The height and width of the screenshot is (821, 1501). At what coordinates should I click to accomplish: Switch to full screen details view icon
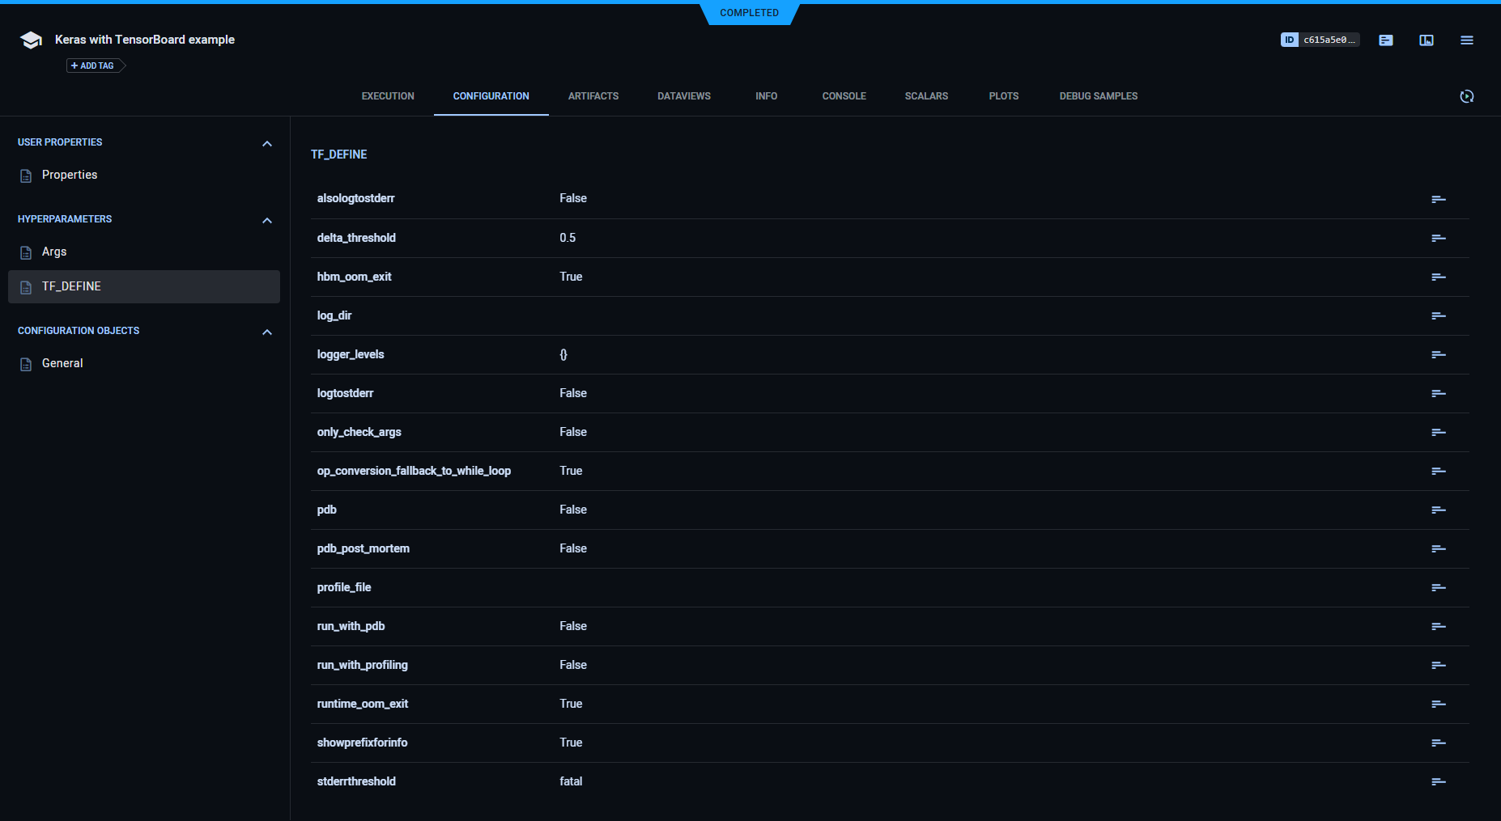pos(1427,40)
